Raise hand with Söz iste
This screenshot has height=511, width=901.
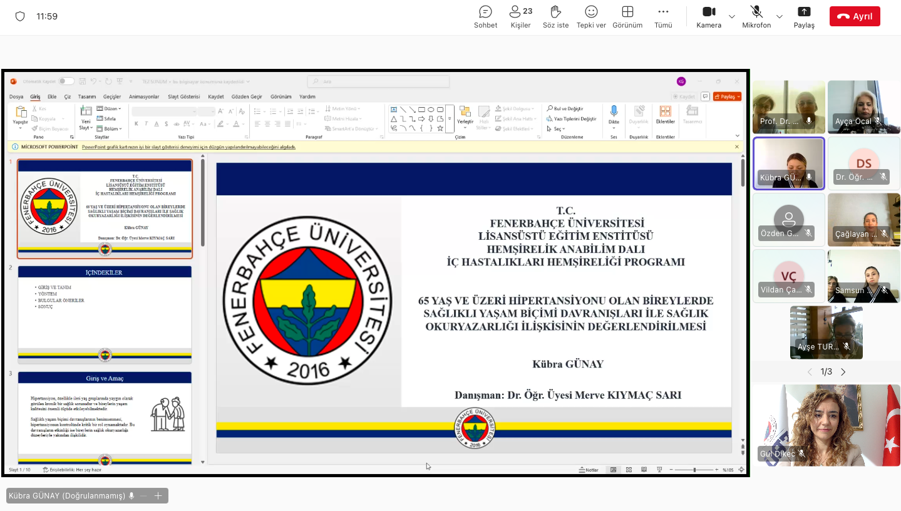[x=555, y=17]
